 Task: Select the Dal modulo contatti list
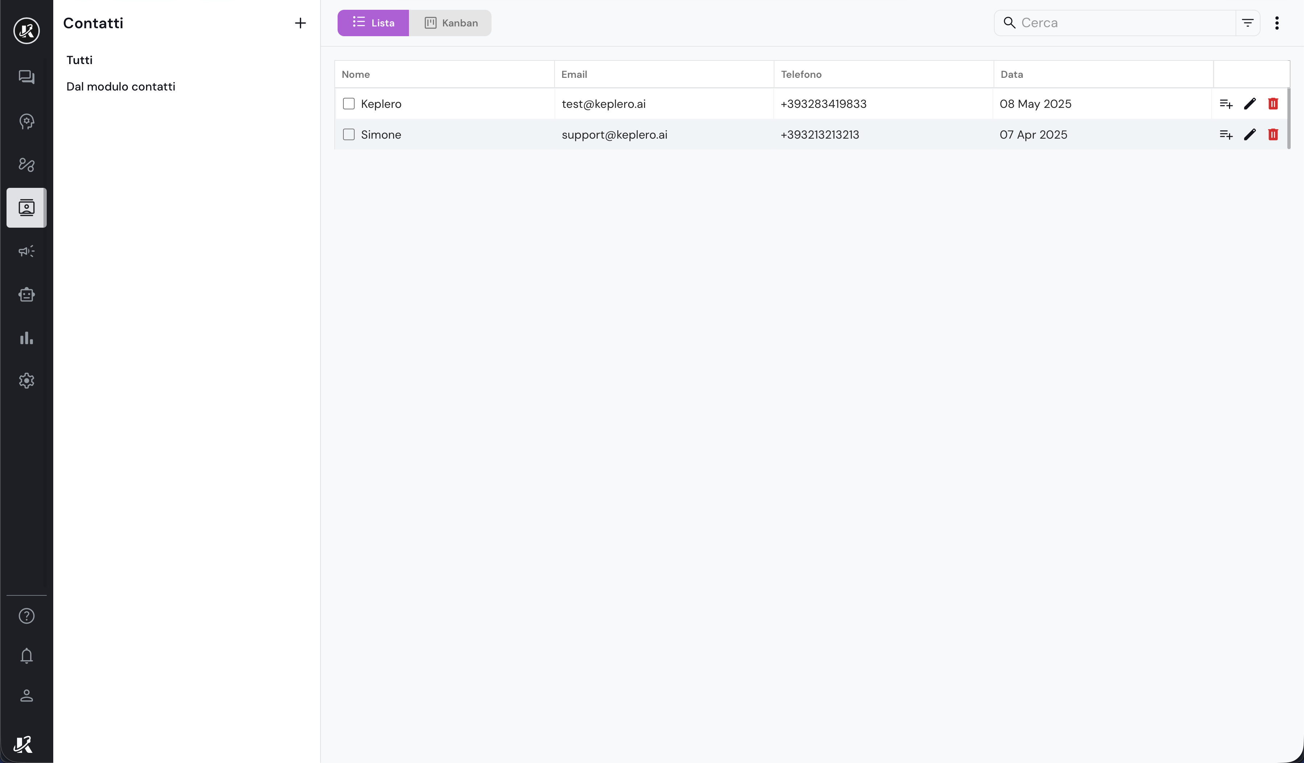pyautogui.click(x=121, y=87)
